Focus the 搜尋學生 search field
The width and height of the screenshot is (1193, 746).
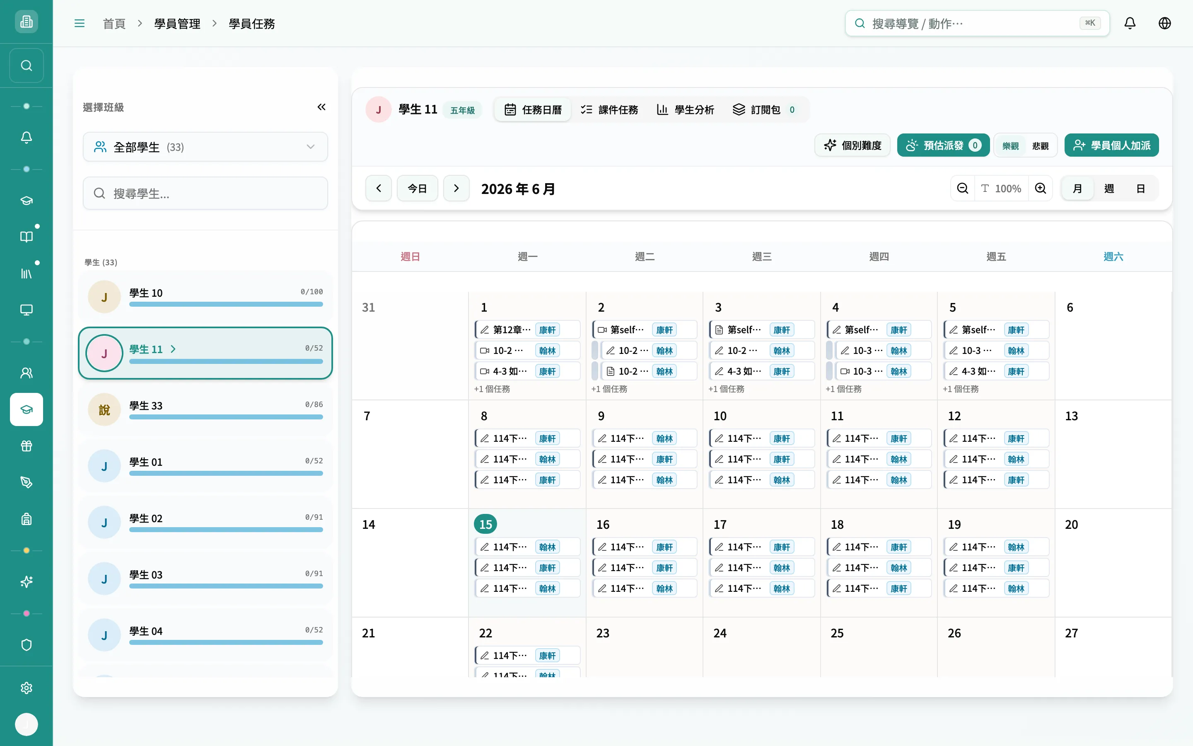[205, 194]
